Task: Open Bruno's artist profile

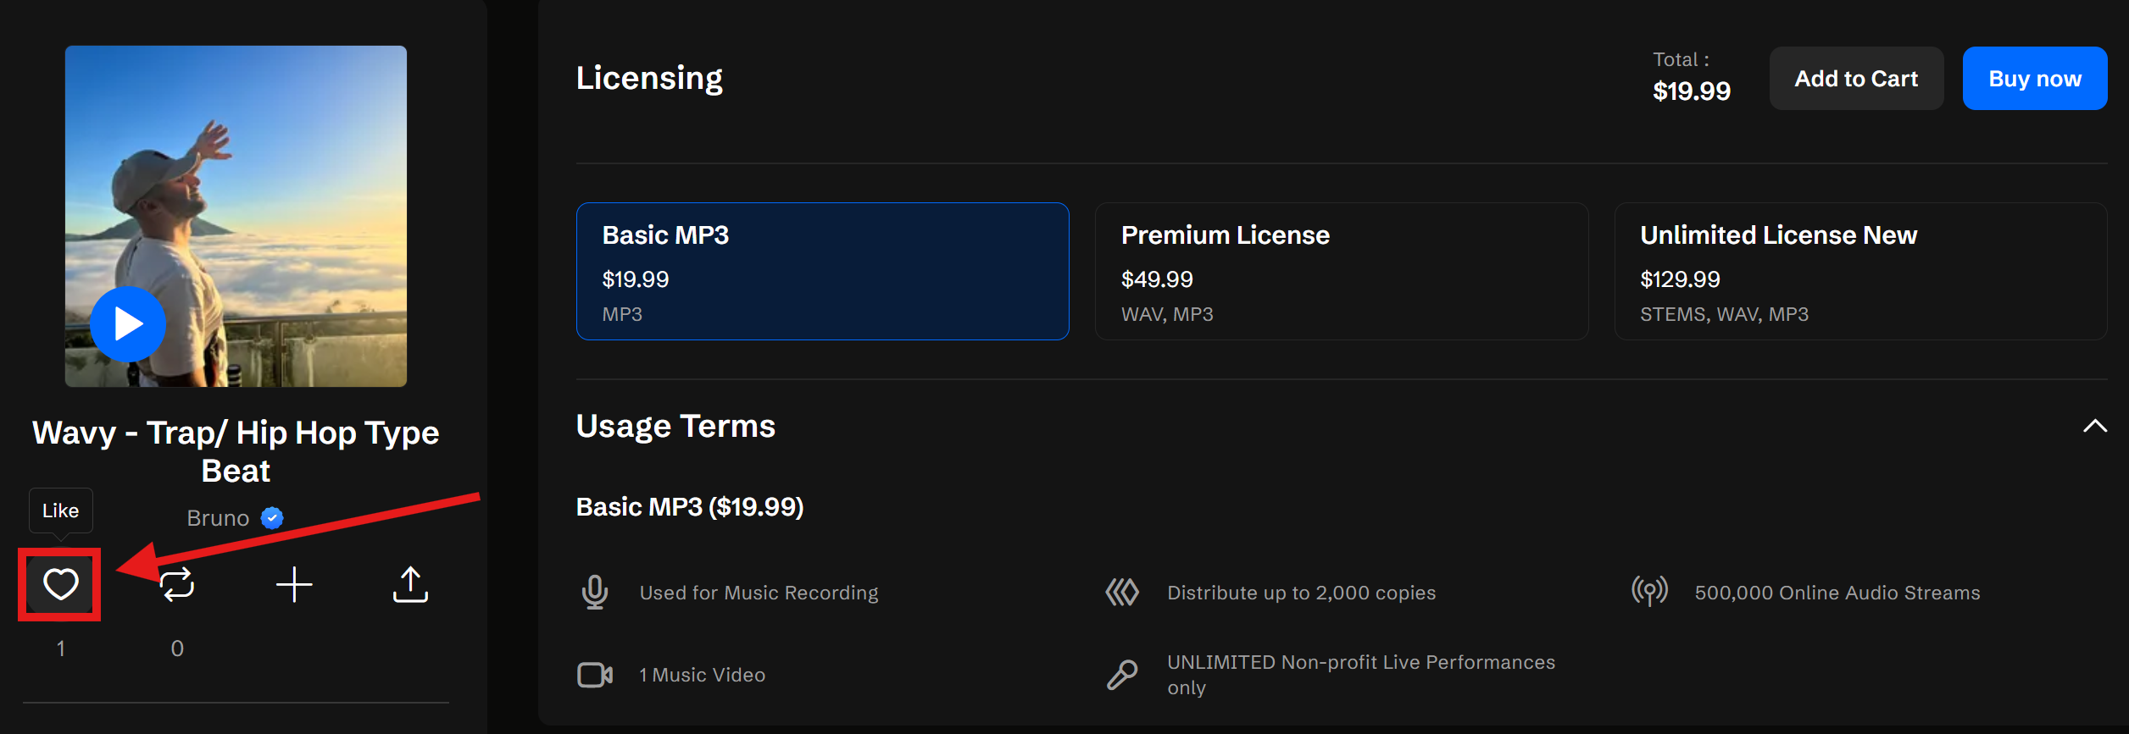Action: click(218, 518)
